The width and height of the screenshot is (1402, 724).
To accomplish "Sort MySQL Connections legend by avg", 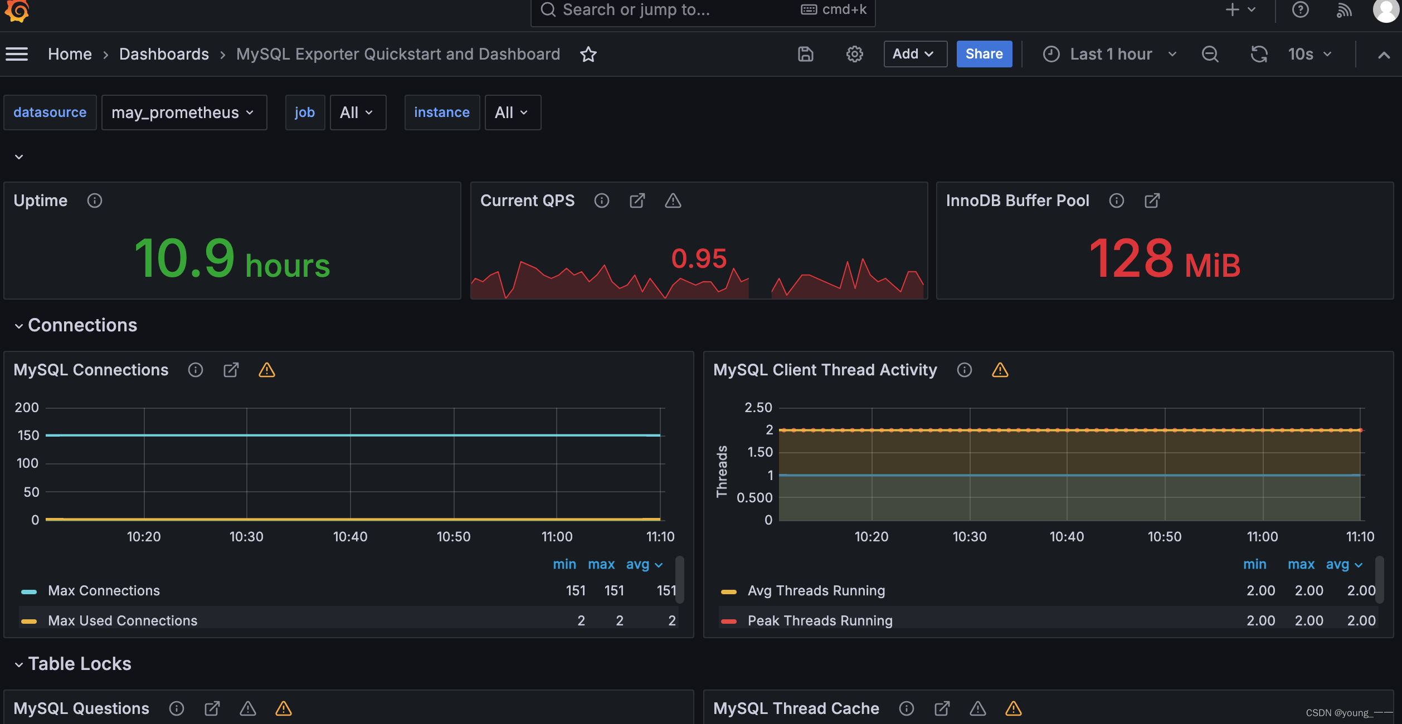I will pos(644,564).
